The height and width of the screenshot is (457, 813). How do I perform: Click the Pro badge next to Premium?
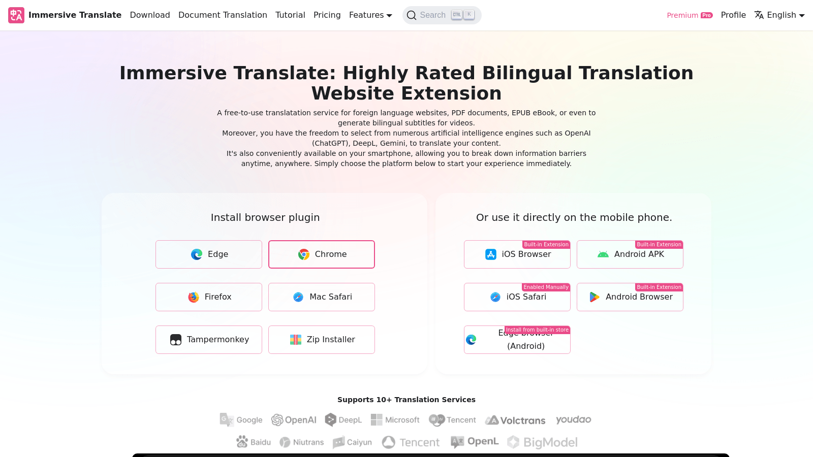point(707,15)
